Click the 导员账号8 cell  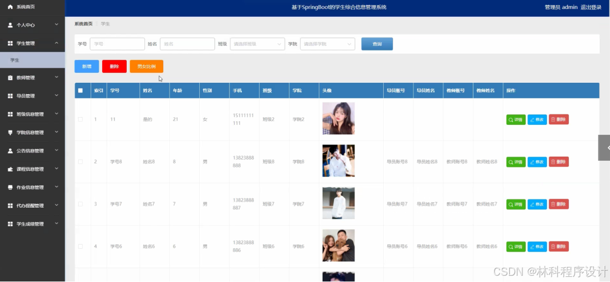(x=397, y=162)
